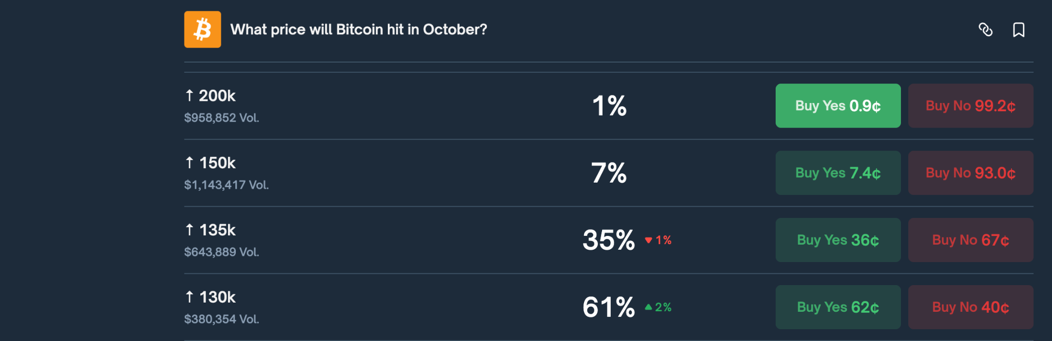Click Buy No 99.2¢ for 200k
This screenshot has height=341, width=1052.
[x=970, y=106]
